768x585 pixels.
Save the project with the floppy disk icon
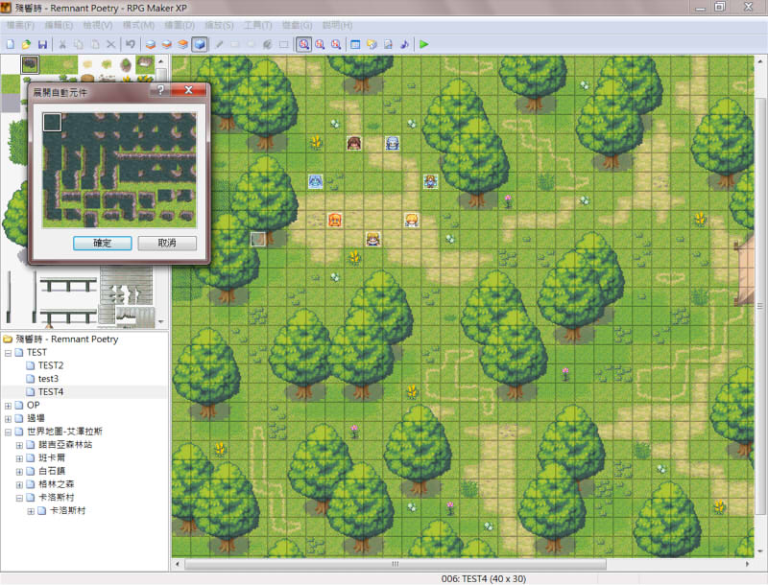[x=42, y=44]
